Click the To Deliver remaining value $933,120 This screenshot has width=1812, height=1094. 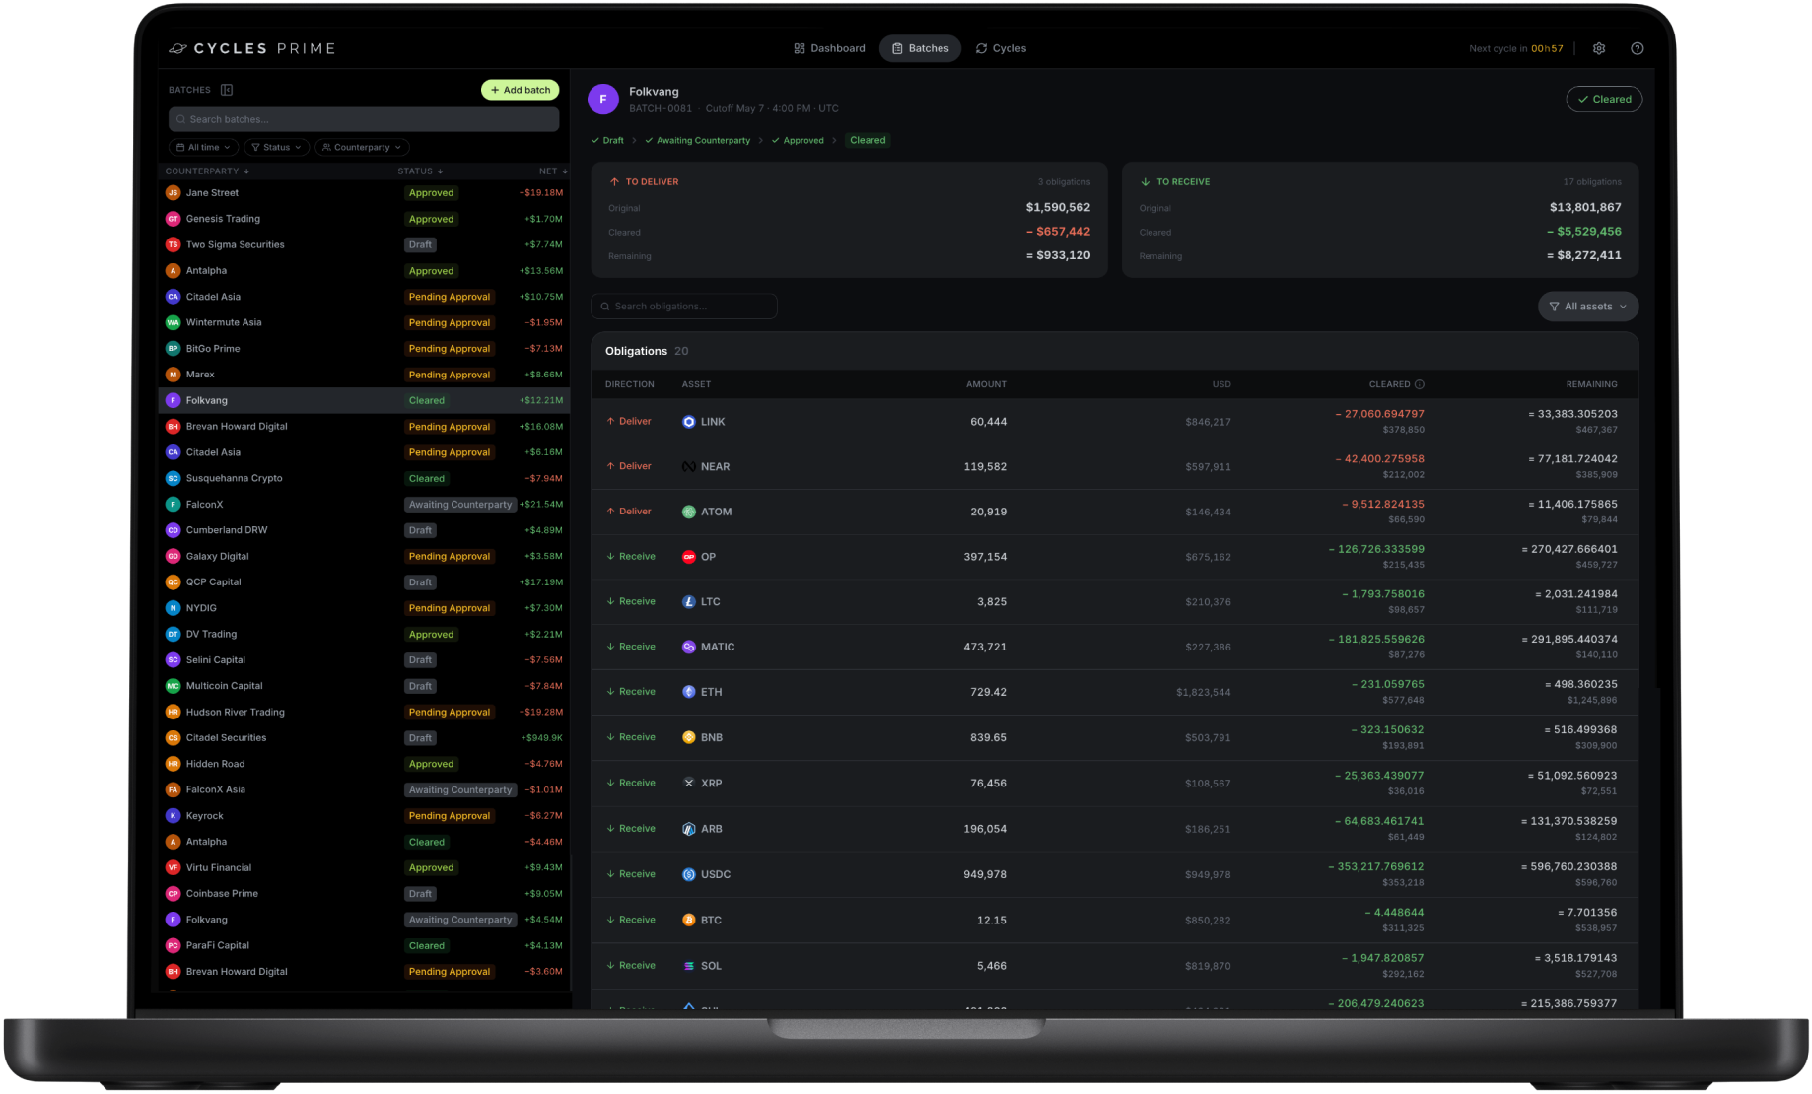(1058, 255)
